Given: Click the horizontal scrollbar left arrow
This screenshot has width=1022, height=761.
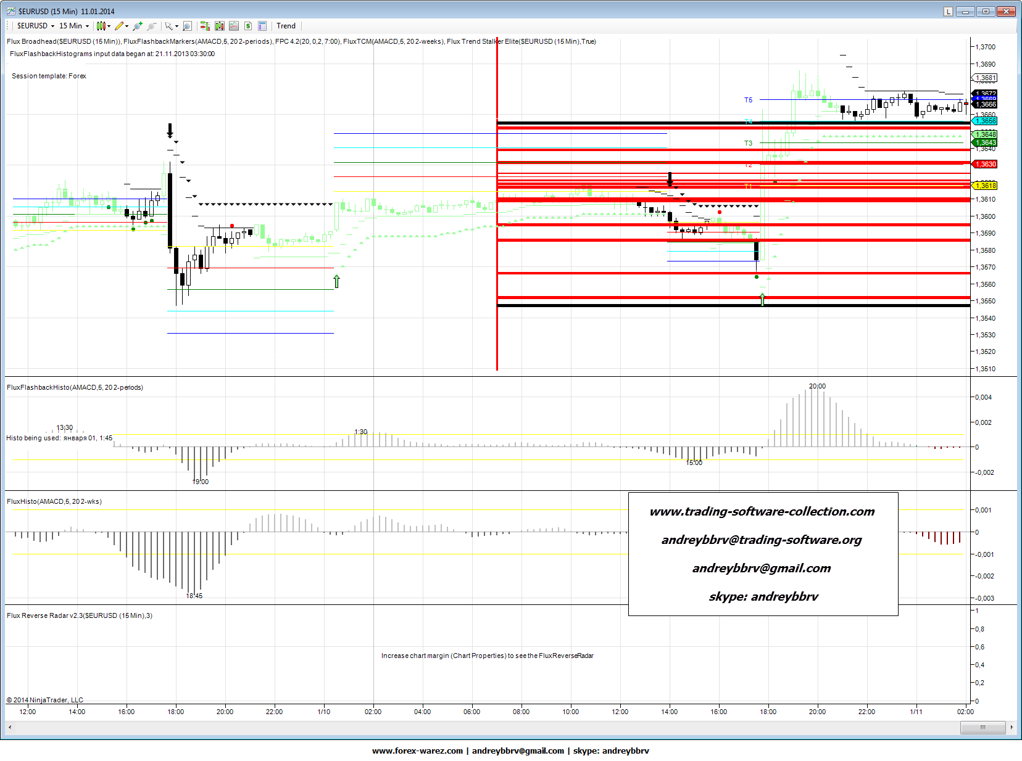Looking at the screenshot, I should point(10,727).
